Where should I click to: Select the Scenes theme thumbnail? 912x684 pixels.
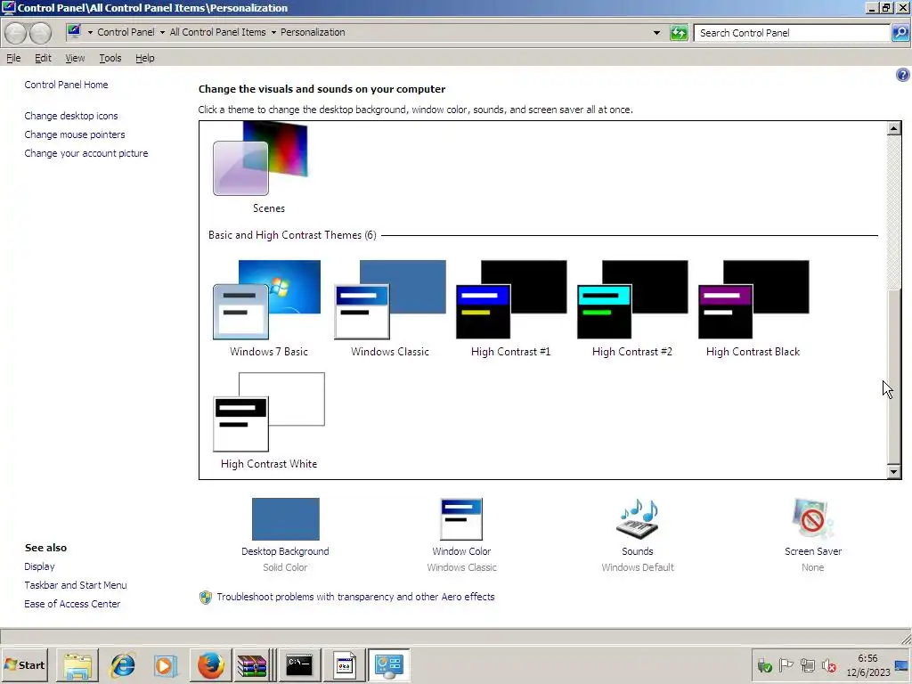261,158
